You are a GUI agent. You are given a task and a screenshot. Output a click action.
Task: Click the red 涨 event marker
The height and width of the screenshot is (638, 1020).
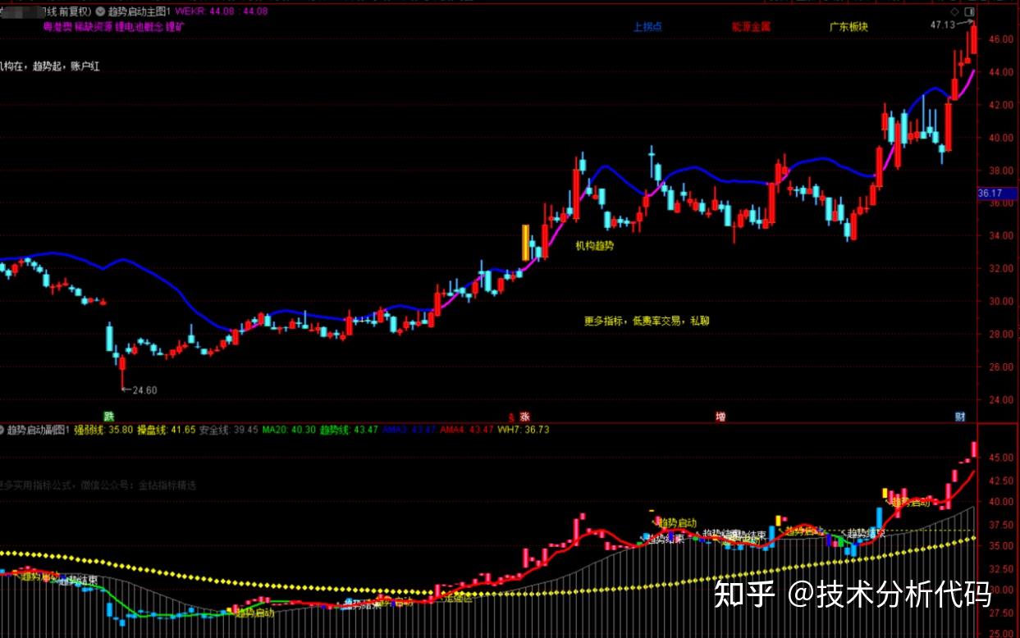[524, 417]
